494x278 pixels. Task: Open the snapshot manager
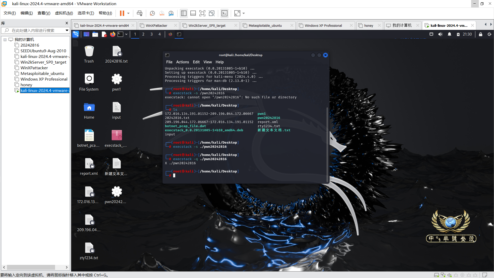pos(171,13)
